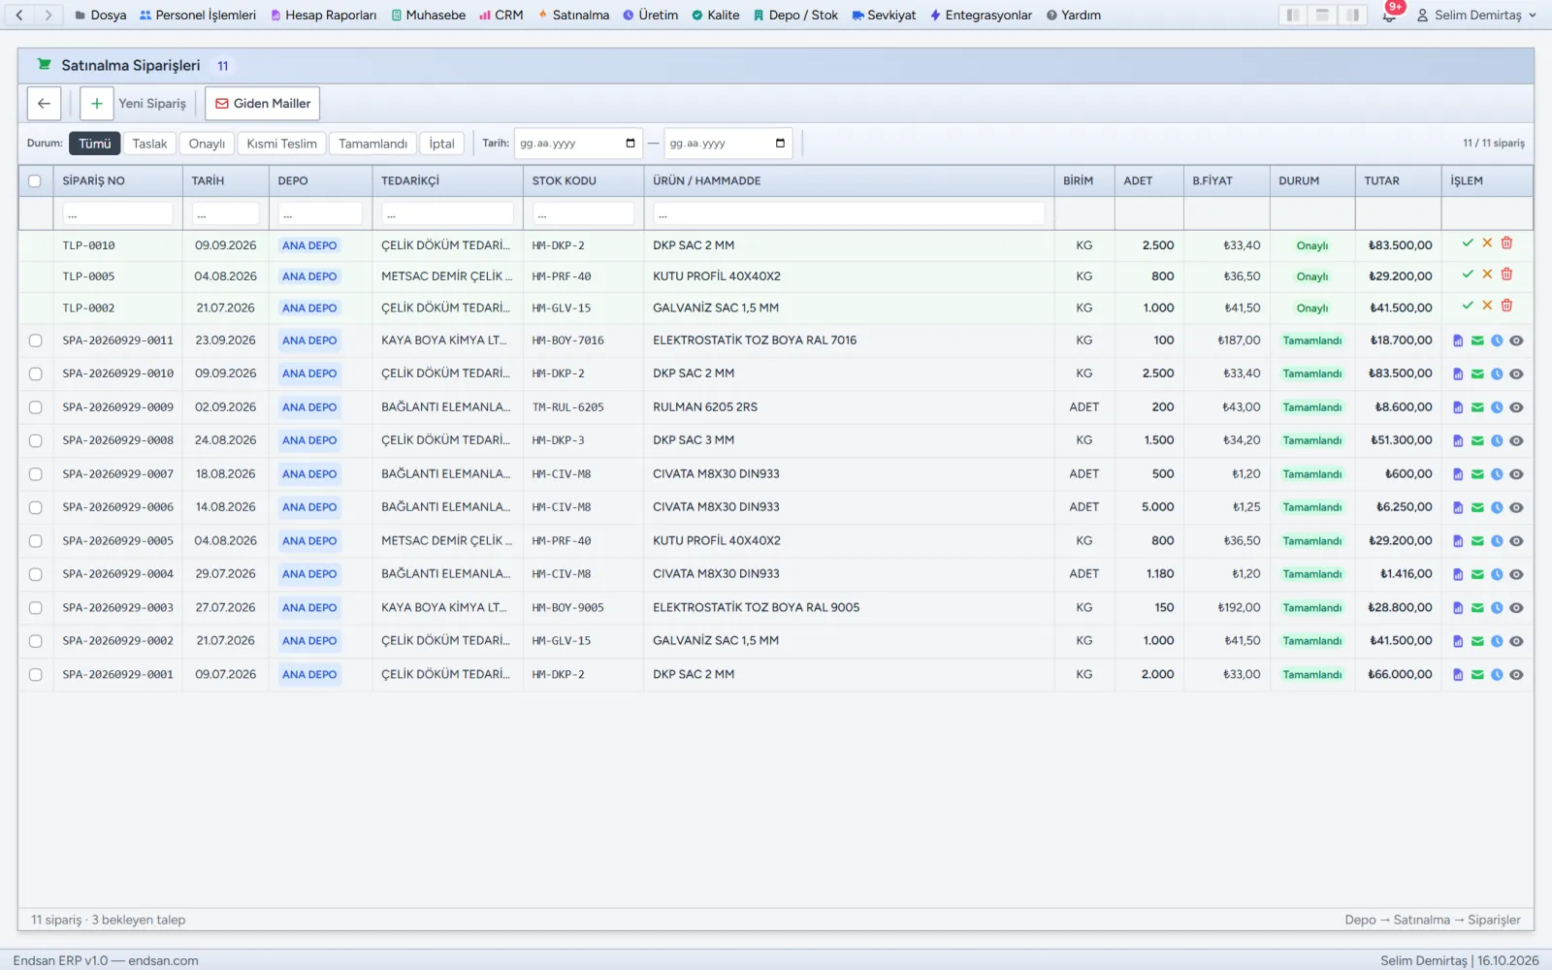This screenshot has width=1552, height=970.
Task: Tick the checkbox for SPA-20260929-0007
Action: coord(36,474)
